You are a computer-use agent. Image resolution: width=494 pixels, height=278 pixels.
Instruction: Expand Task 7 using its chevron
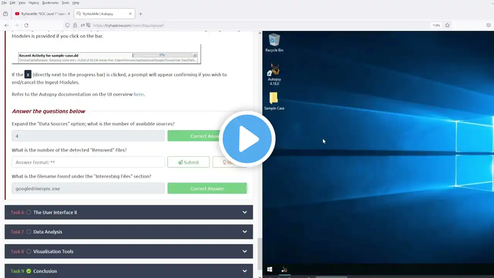(x=245, y=232)
